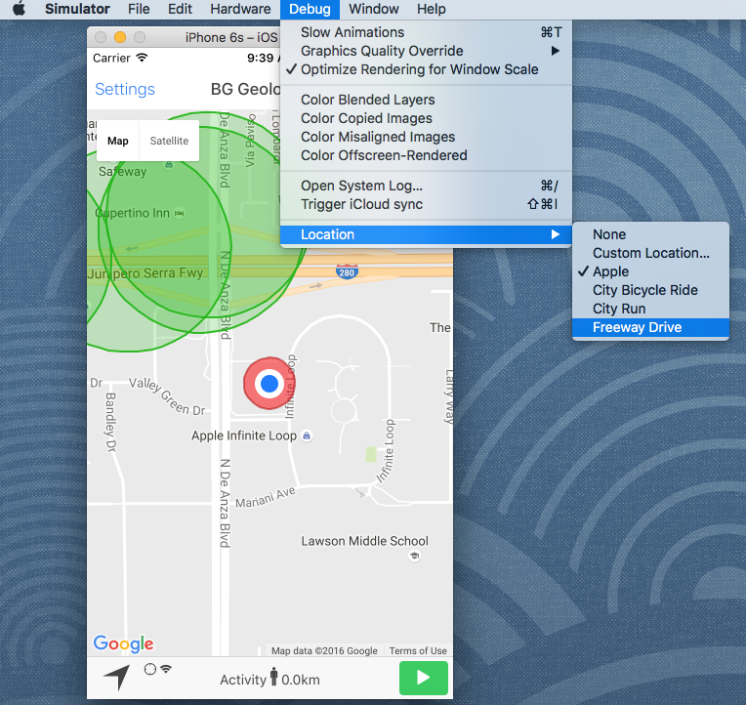
Task: Enable Color Offscreen-Rendered
Action: coord(426,155)
